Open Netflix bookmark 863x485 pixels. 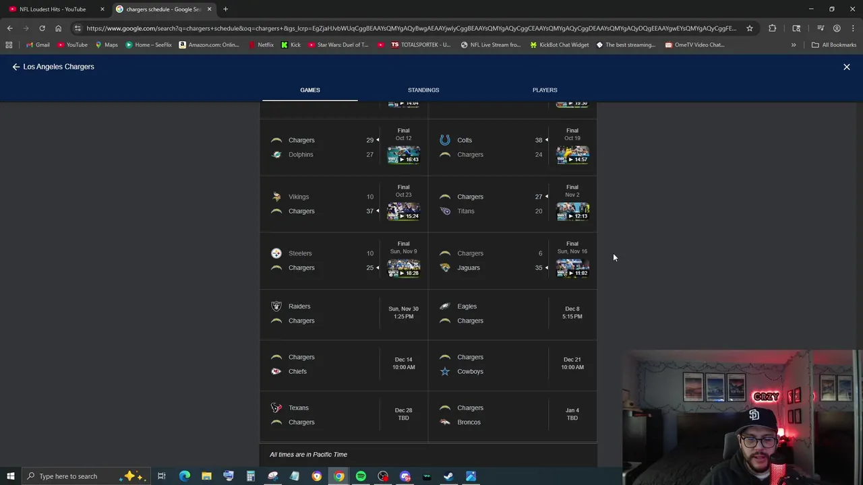click(x=261, y=45)
